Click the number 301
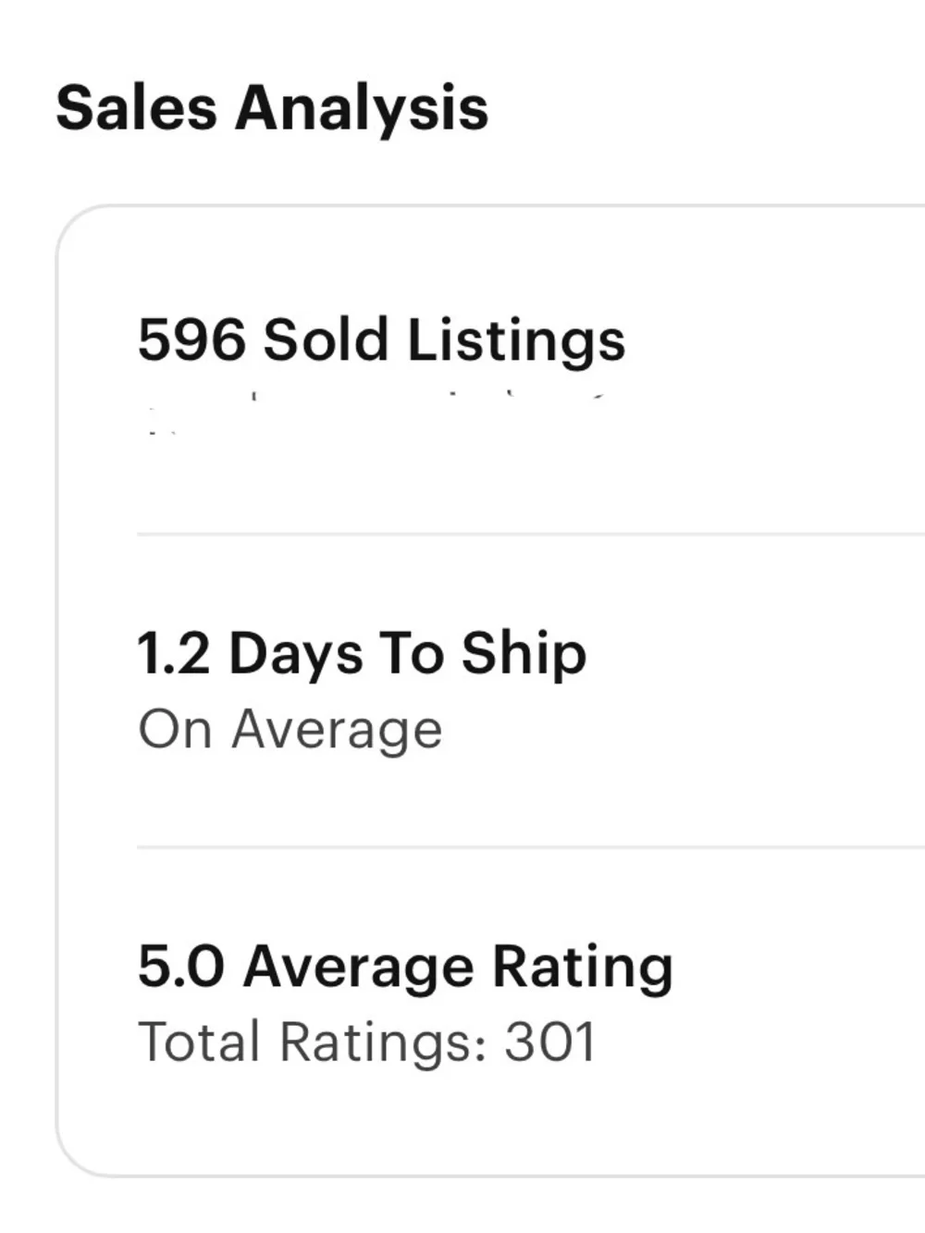The image size is (925, 1233). (x=550, y=1042)
